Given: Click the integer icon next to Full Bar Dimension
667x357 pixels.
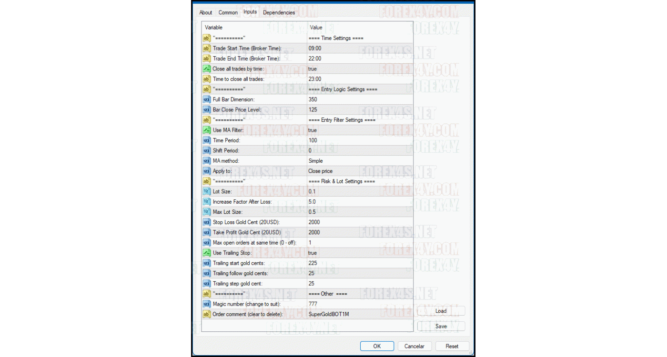Looking at the screenshot, I should coord(206,99).
